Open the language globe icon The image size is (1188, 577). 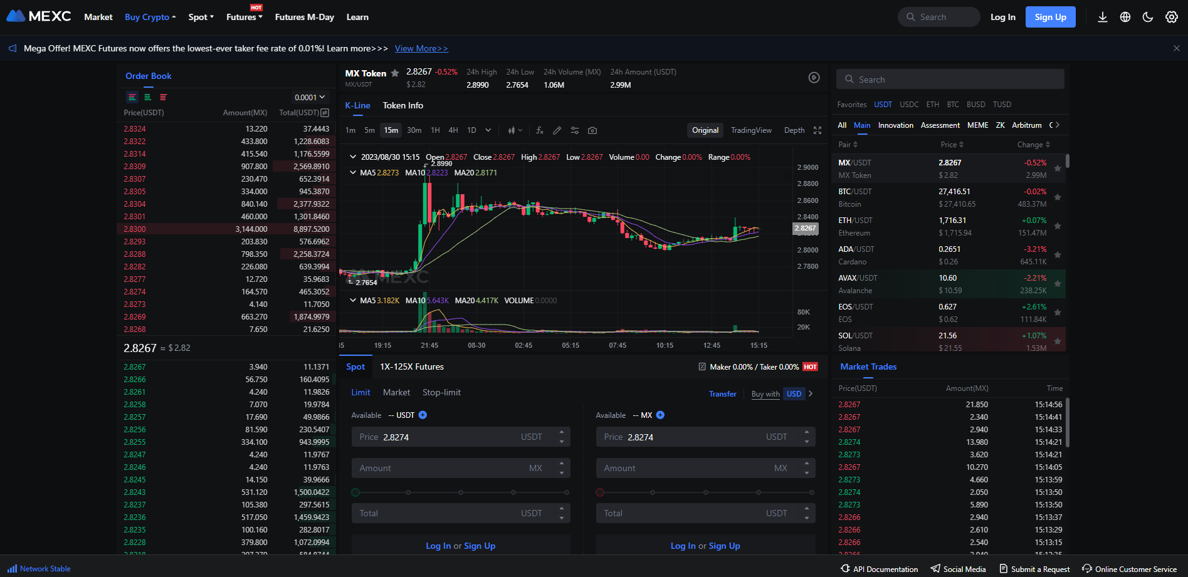[x=1125, y=17]
